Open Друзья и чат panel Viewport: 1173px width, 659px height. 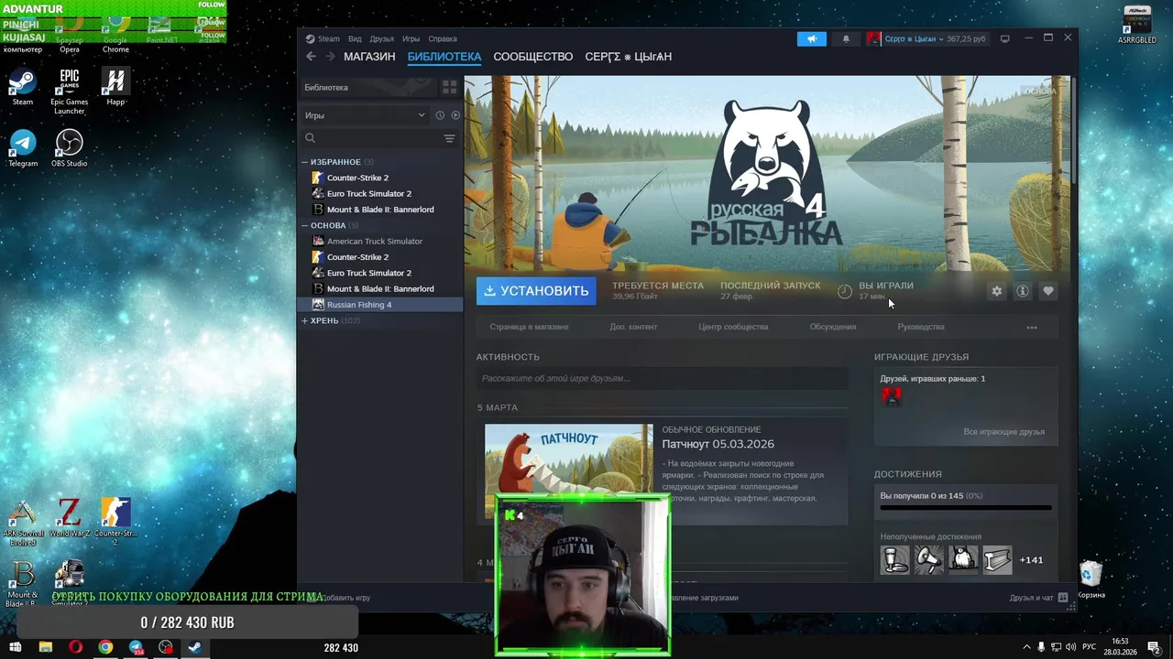click(1038, 598)
